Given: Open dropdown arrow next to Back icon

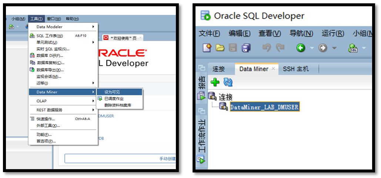Looking at the screenshot, I should [x=311, y=48].
